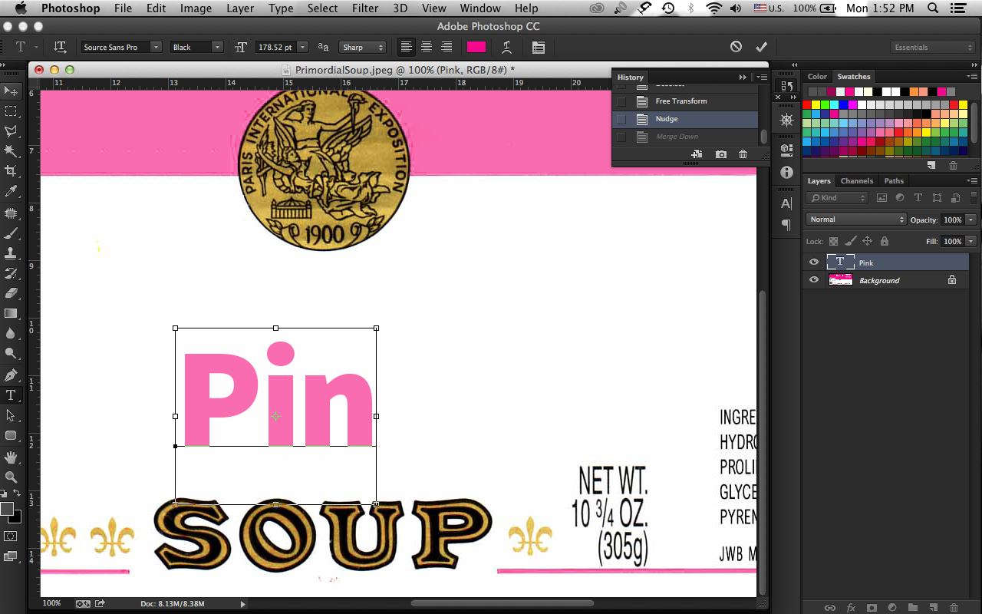Create new snapshot in History panel
This screenshot has height=614, width=982.
click(x=721, y=154)
